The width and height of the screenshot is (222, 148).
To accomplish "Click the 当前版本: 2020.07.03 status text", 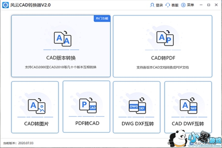I will click(18, 143).
